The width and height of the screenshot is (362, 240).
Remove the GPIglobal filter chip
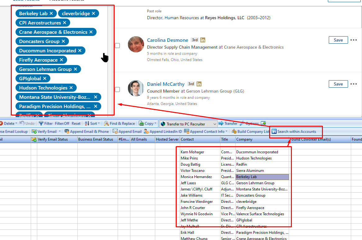click(x=45, y=78)
